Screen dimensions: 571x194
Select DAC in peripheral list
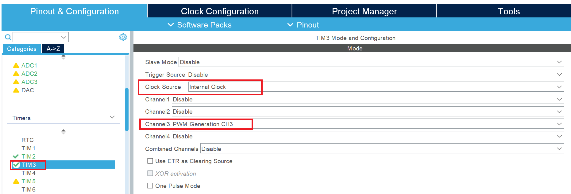pyautogui.click(x=28, y=90)
